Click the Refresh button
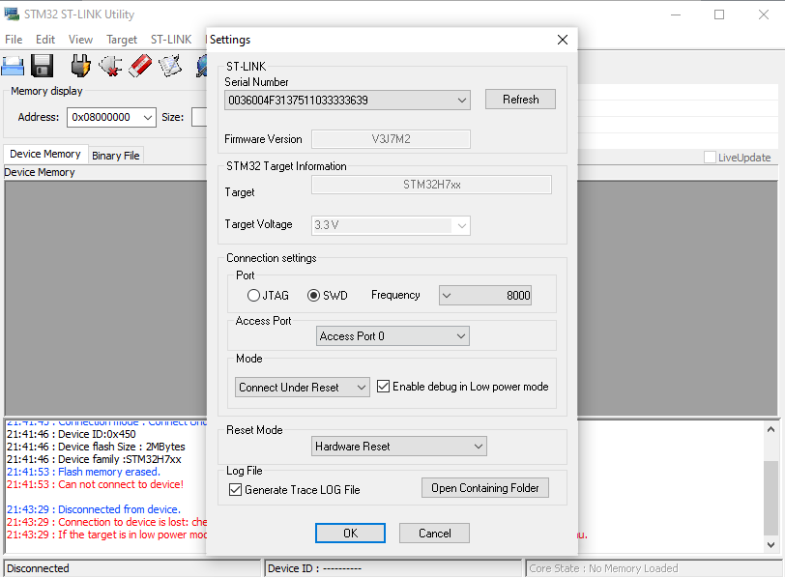The width and height of the screenshot is (785, 578). (520, 100)
